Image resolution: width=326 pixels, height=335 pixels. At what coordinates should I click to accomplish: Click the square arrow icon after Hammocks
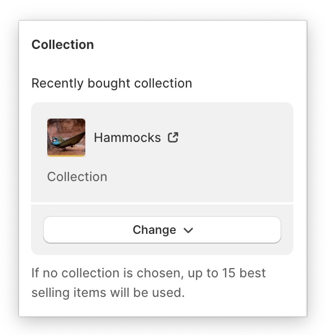[x=173, y=138]
